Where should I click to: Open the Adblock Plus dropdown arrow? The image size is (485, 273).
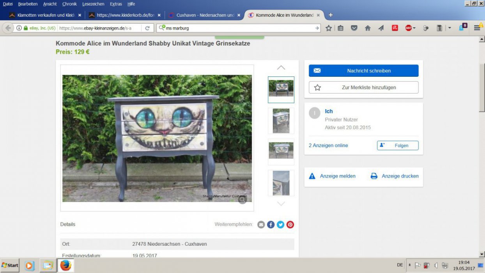click(x=414, y=28)
